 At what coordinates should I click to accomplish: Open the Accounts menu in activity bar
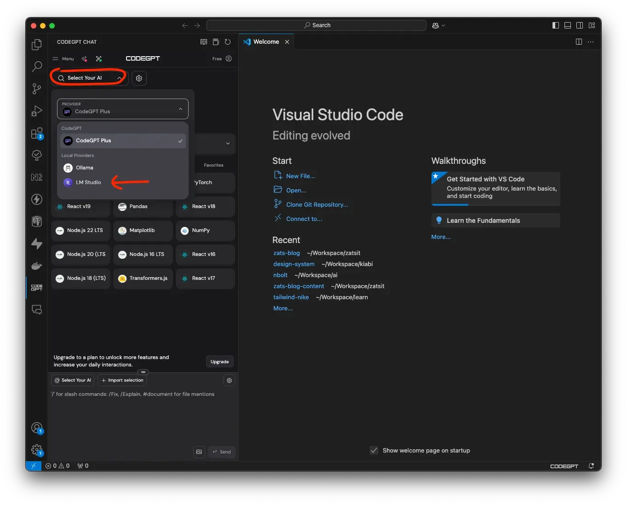coord(37,428)
